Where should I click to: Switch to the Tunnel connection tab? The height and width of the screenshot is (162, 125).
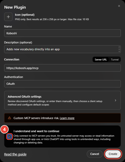[x=115, y=59]
